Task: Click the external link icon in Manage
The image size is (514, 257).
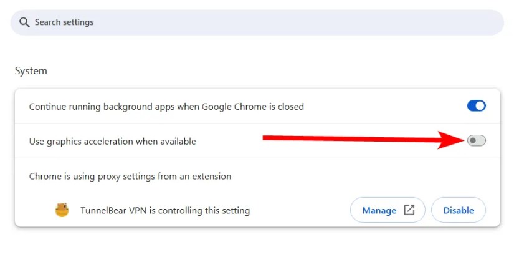Action: pyautogui.click(x=409, y=210)
